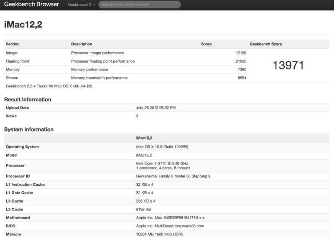Select the Result Information heading

(x=28, y=100)
